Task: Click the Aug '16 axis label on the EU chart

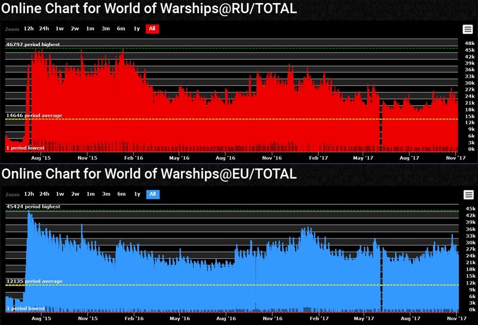Action: click(226, 318)
